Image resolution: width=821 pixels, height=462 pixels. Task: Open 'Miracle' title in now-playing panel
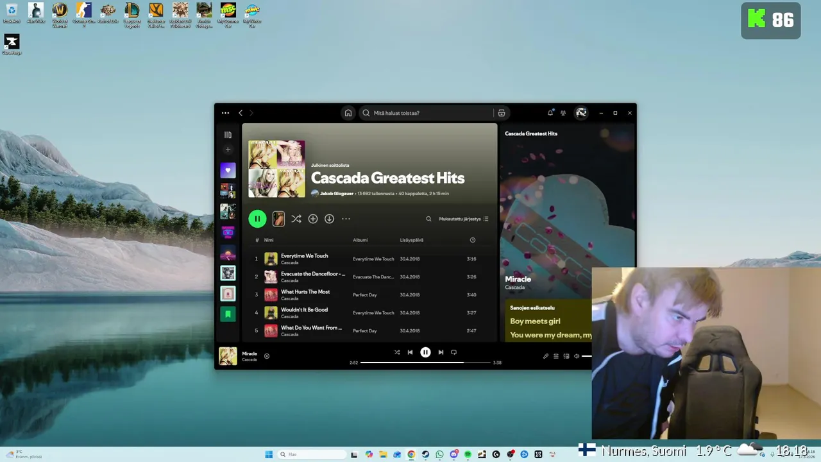(x=518, y=279)
